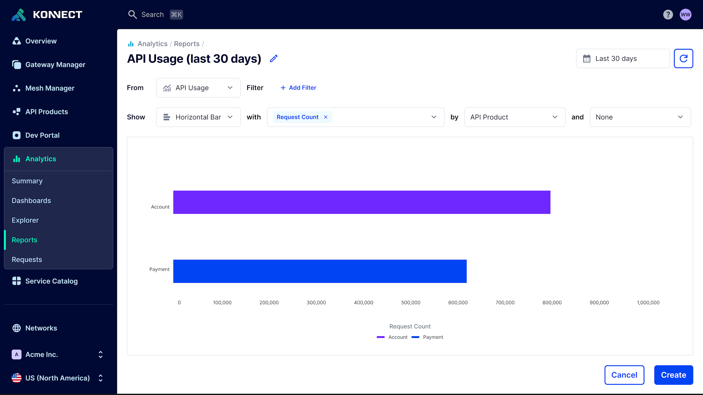Viewport: 703px width, 395px height.
Task: Open the None secondary dimension dropdown
Action: pyautogui.click(x=640, y=117)
